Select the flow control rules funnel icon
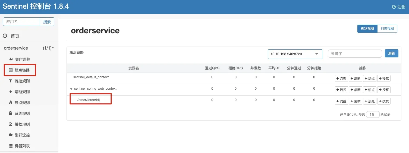409x153 pixels. pos(11,81)
